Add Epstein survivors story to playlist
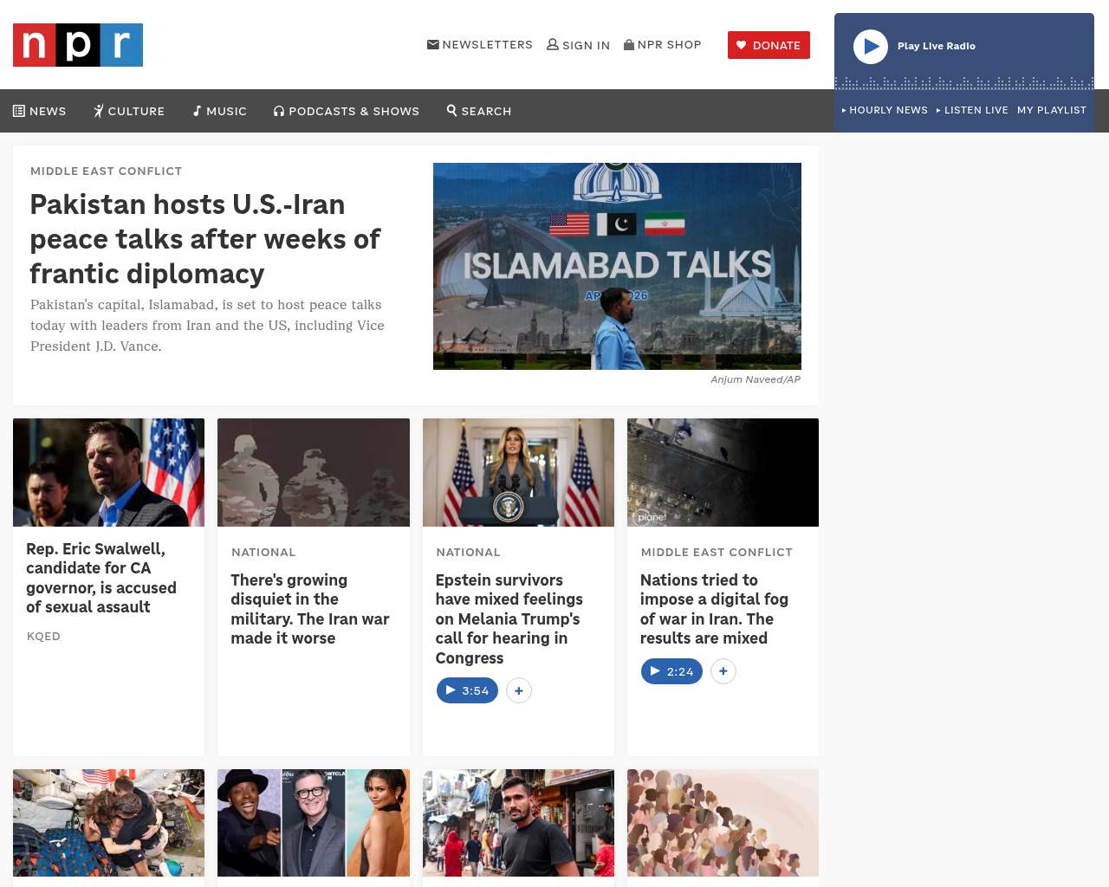1109x887 pixels. [x=518, y=690]
